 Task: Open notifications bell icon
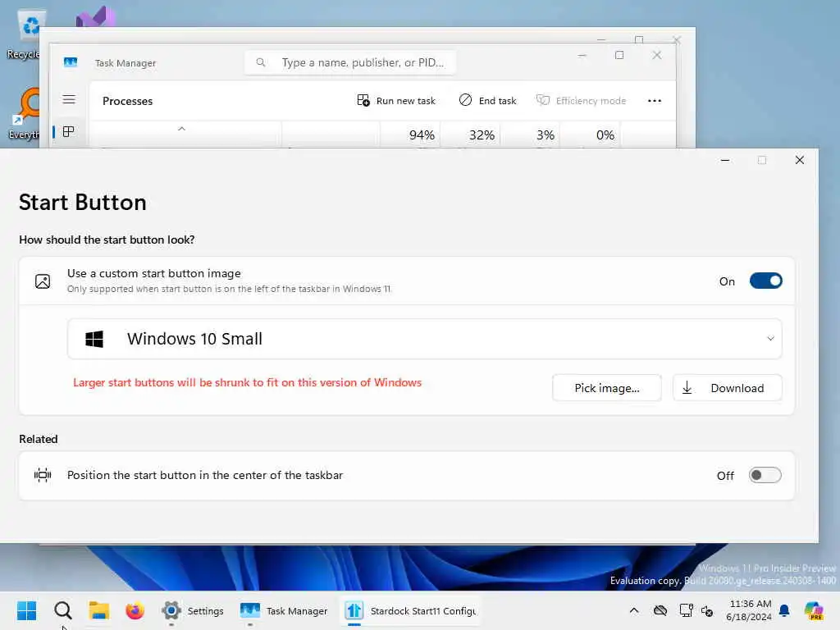[x=784, y=610]
